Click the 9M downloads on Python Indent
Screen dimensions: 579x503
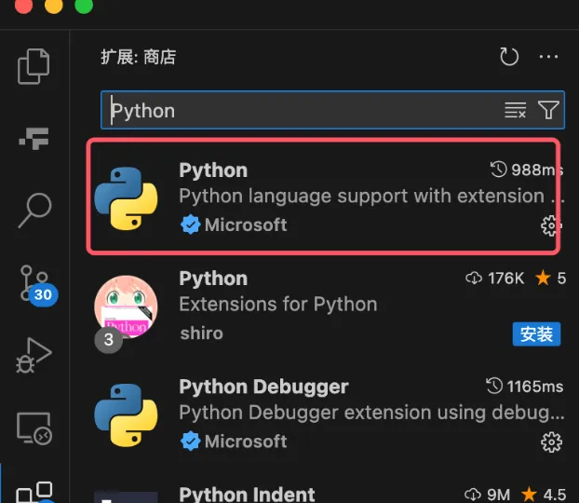tap(487, 495)
